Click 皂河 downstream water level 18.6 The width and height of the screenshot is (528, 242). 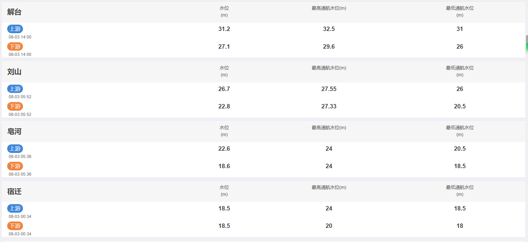click(x=224, y=166)
